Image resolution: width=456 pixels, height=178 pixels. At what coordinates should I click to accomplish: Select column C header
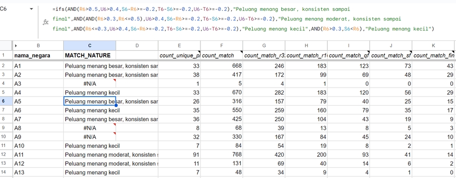[90, 45]
